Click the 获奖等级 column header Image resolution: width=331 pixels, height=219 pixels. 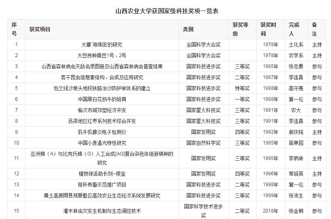pos(240,29)
